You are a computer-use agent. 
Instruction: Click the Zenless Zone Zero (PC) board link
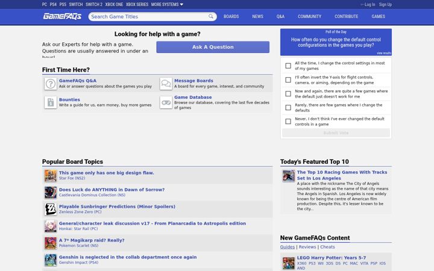80,212
